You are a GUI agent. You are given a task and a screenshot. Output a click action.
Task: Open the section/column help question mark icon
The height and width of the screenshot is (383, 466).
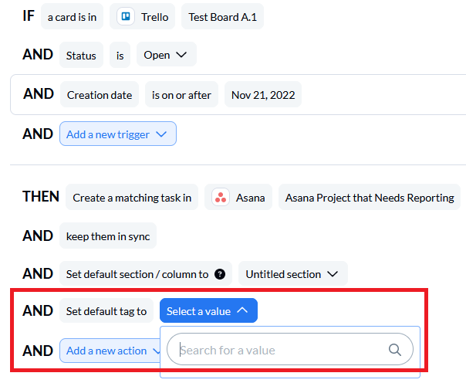pyautogui.click(x=220, y=274)
